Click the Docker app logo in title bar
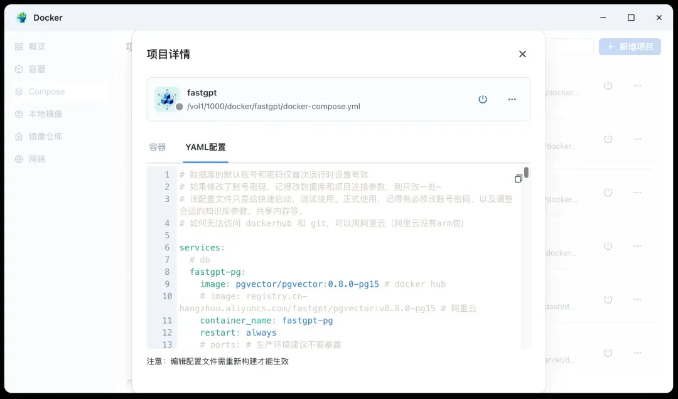The height and width of the screenshot is (399, 678). pos(21,18)
